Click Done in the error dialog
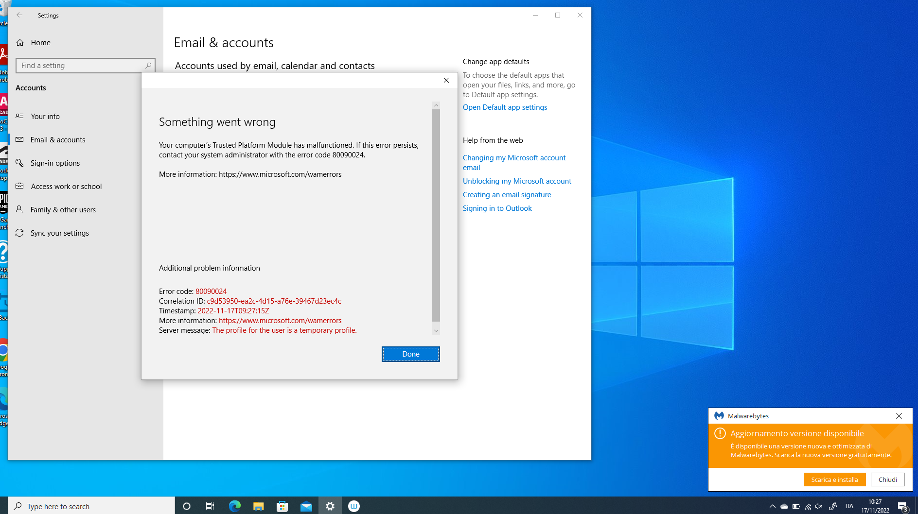Viewport: 918px width, 514px height. [411, 354]
